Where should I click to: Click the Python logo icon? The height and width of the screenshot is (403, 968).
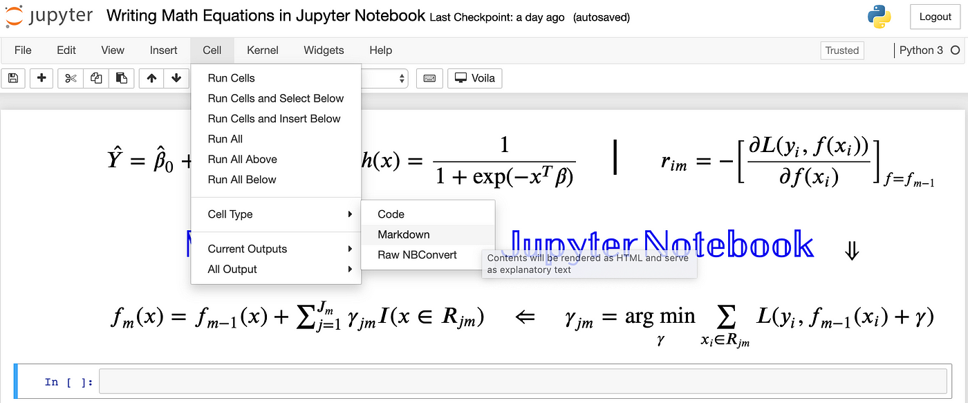pos(879,17)
